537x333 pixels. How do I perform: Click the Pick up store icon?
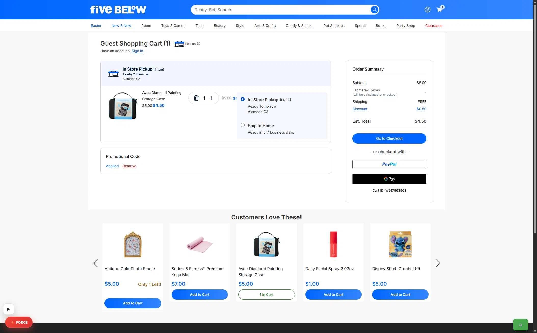[x=179, y=44]
